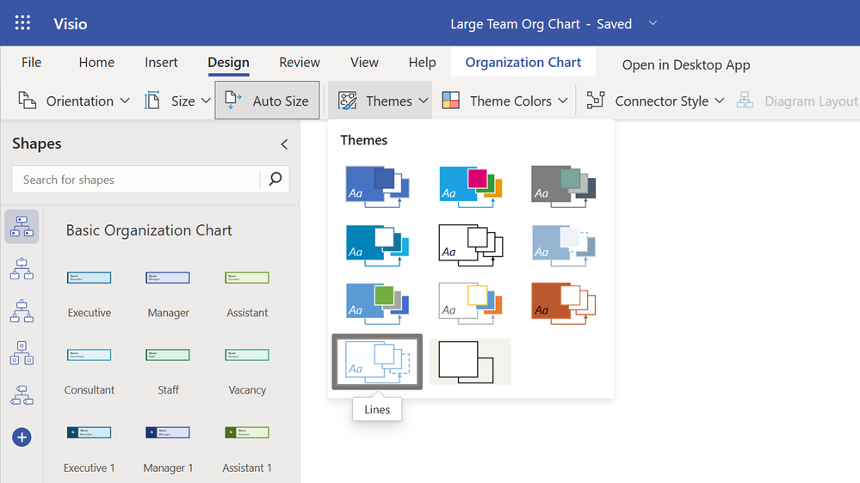Apply the Lines theme thumbnail
860x483 pixels.
[377, 362]
